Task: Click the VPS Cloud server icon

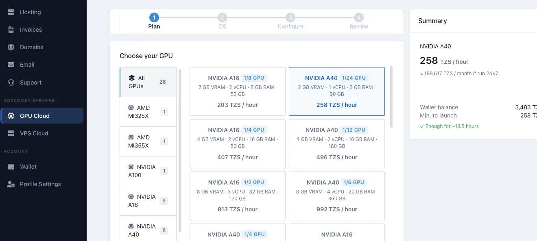Action: point(11,133)
